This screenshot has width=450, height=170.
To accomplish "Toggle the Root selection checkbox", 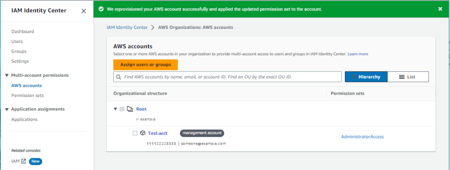I will (x=122, y=109).
